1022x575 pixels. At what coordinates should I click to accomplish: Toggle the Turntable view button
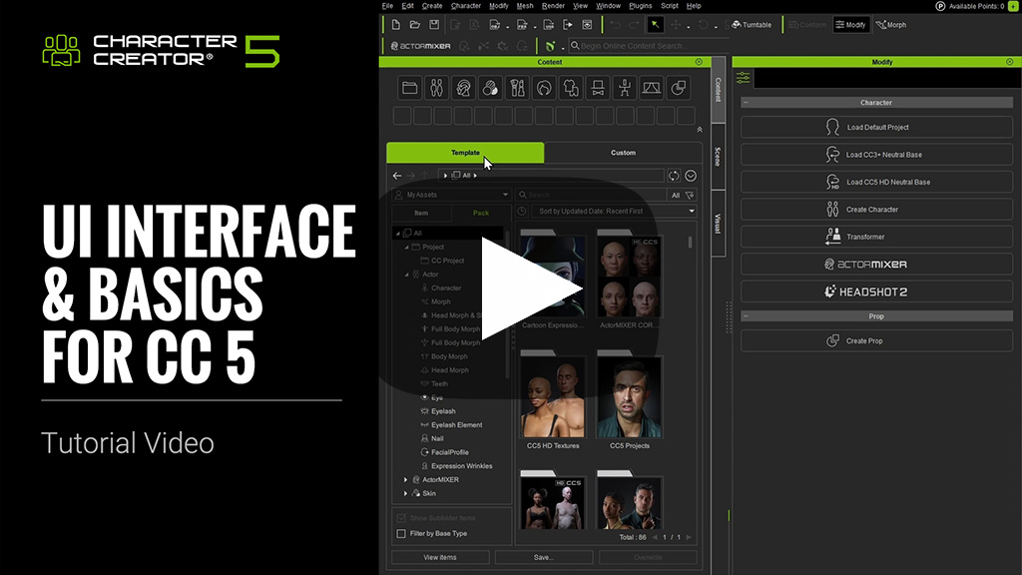[x=752, y=25]
